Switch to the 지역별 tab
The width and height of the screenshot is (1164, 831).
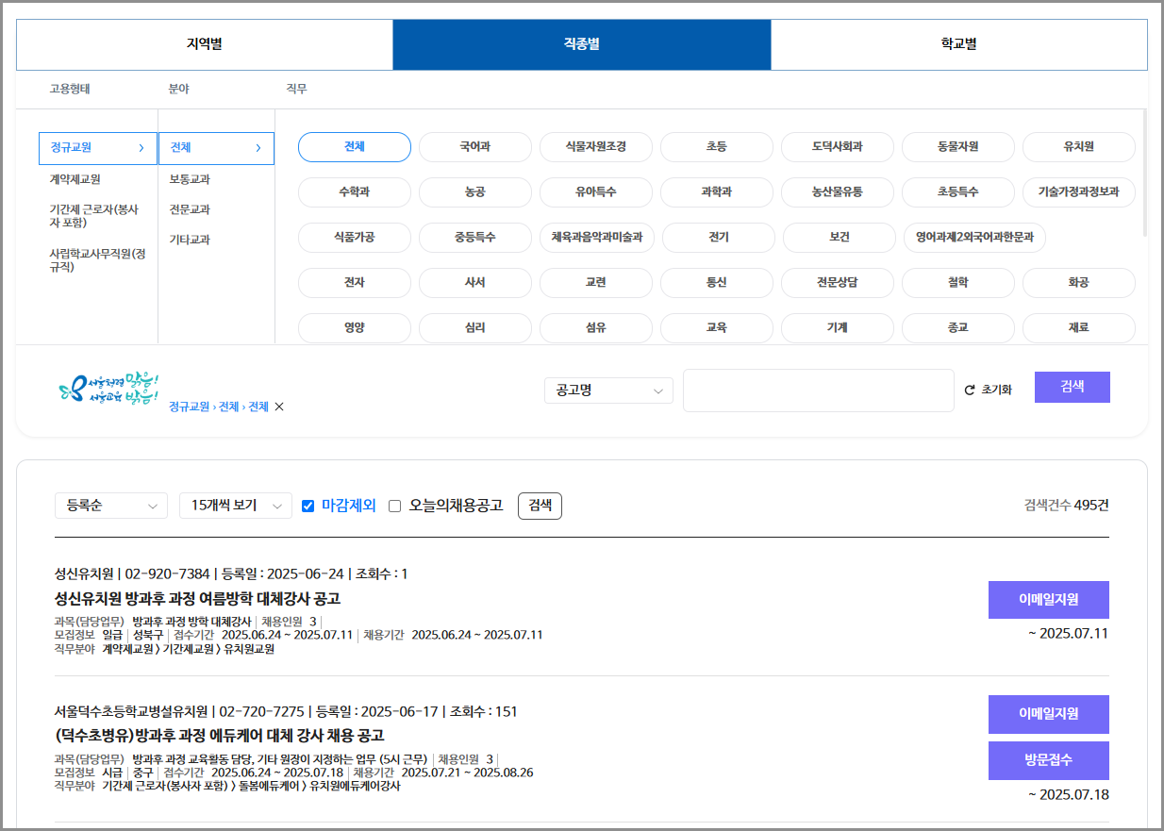click(204, 44)
